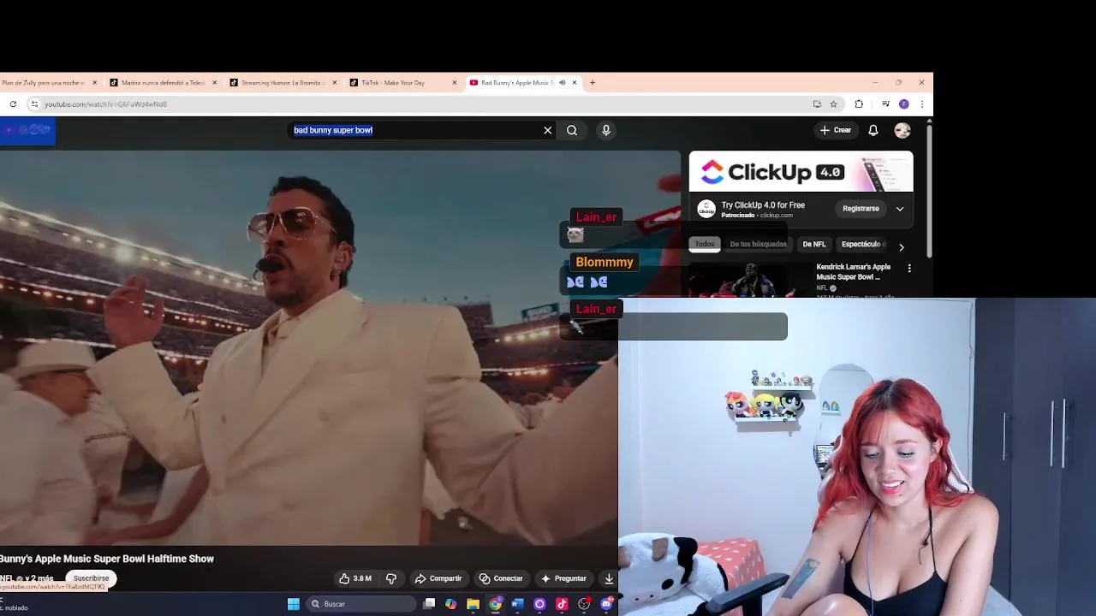Open Word from taskbar
Image resolution: width=1096 pixels, height=616 pixels.
(x=517, y=604)
